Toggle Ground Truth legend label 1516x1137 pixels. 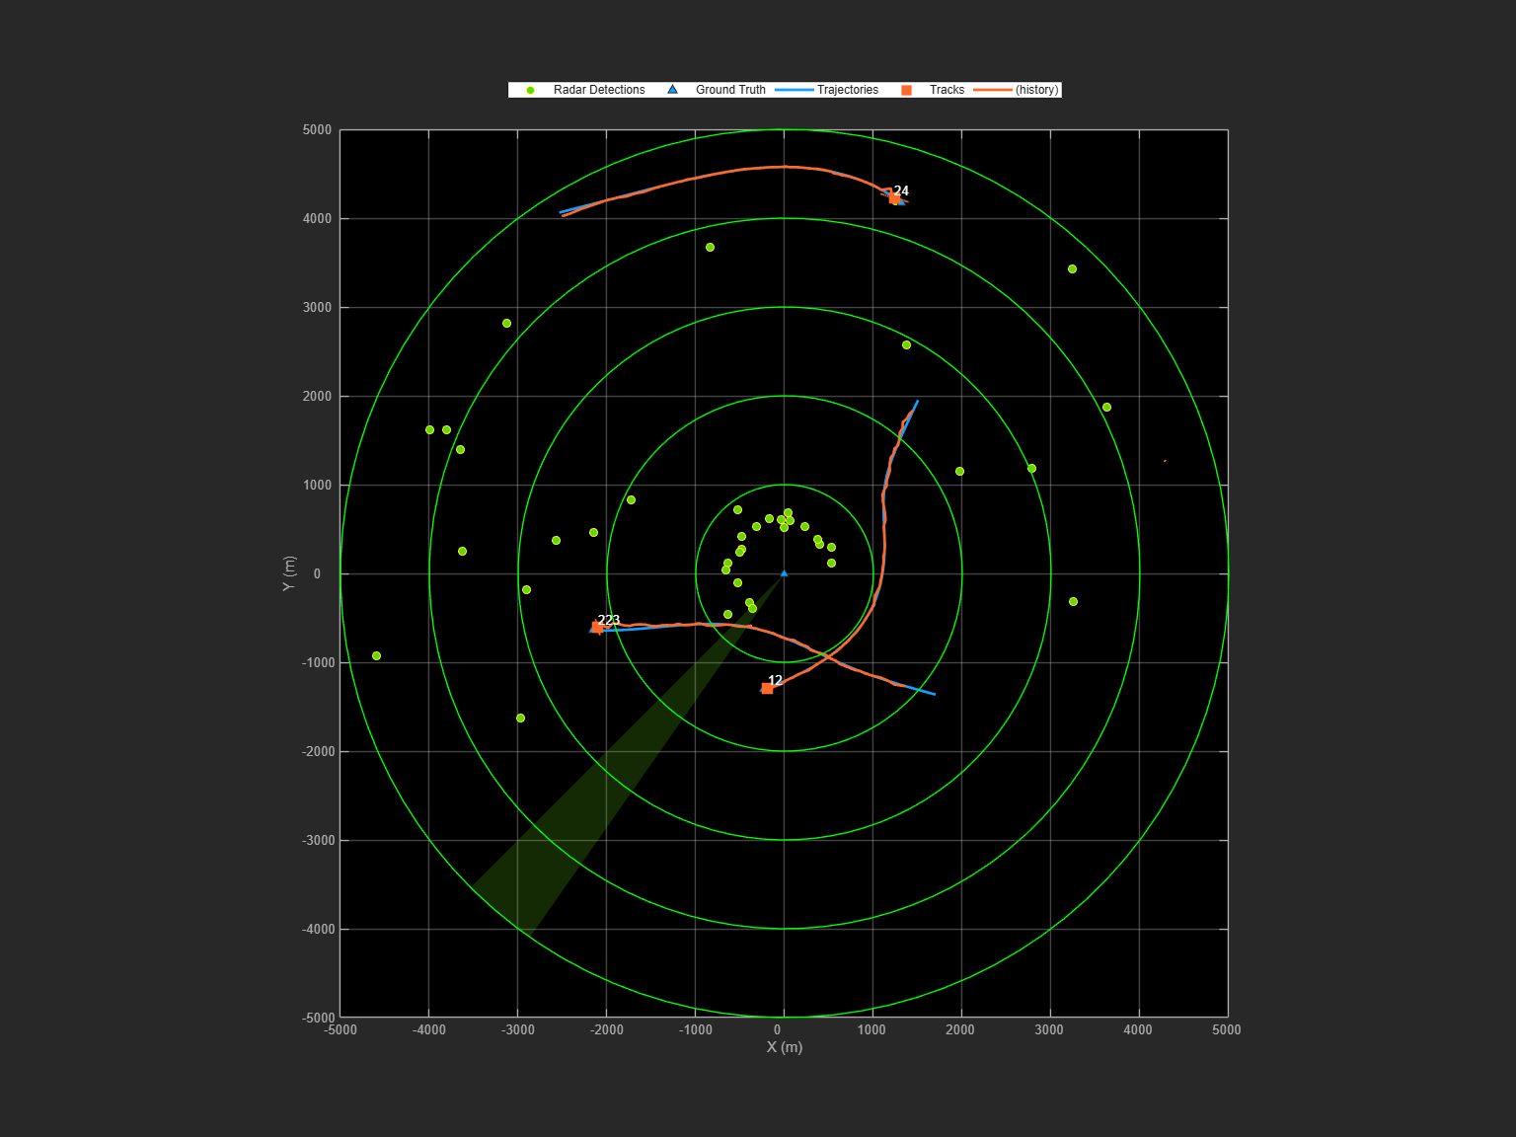[730, 90]
